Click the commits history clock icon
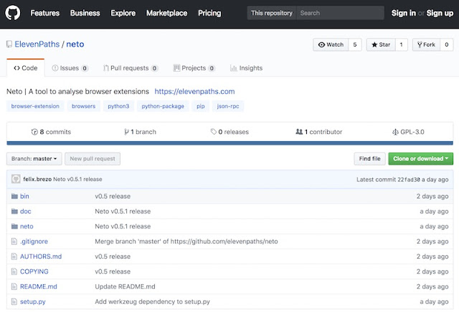The width and height of the screenshot is (459, 313). click(x=34, y=132)
